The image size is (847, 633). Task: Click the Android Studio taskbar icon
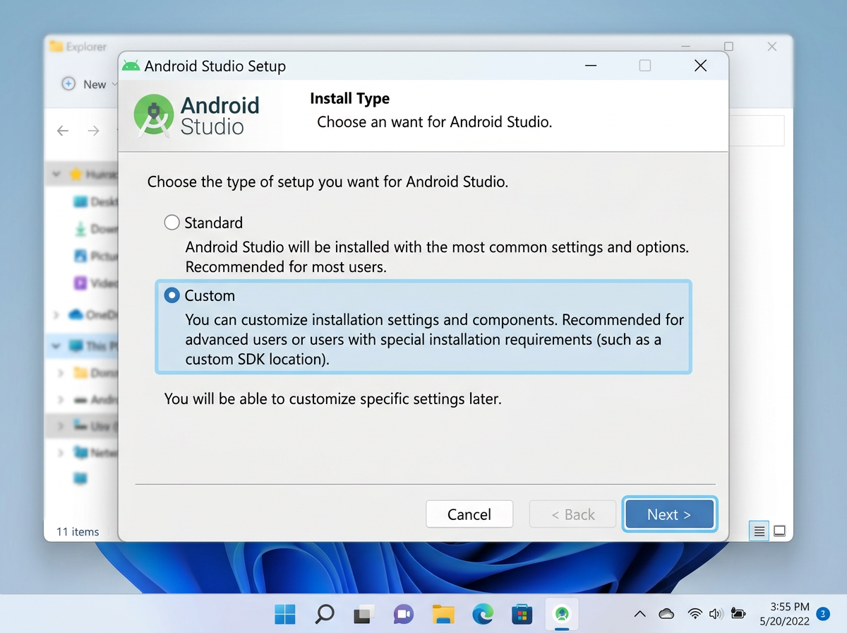coord(562,614)
